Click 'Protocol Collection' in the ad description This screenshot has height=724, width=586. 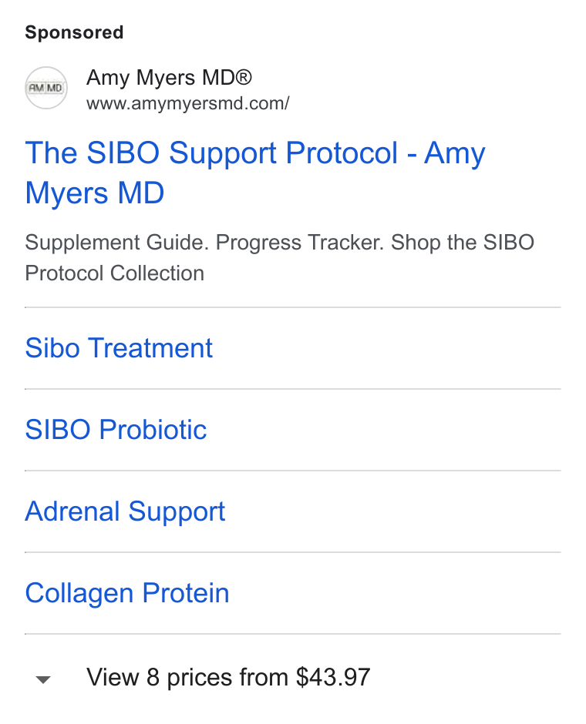(x=115, y=273)
